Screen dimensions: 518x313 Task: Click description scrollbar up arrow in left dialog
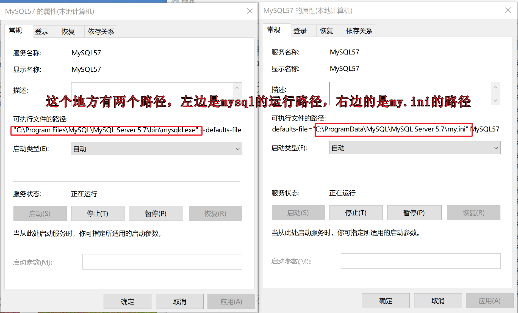coord(237,88)
